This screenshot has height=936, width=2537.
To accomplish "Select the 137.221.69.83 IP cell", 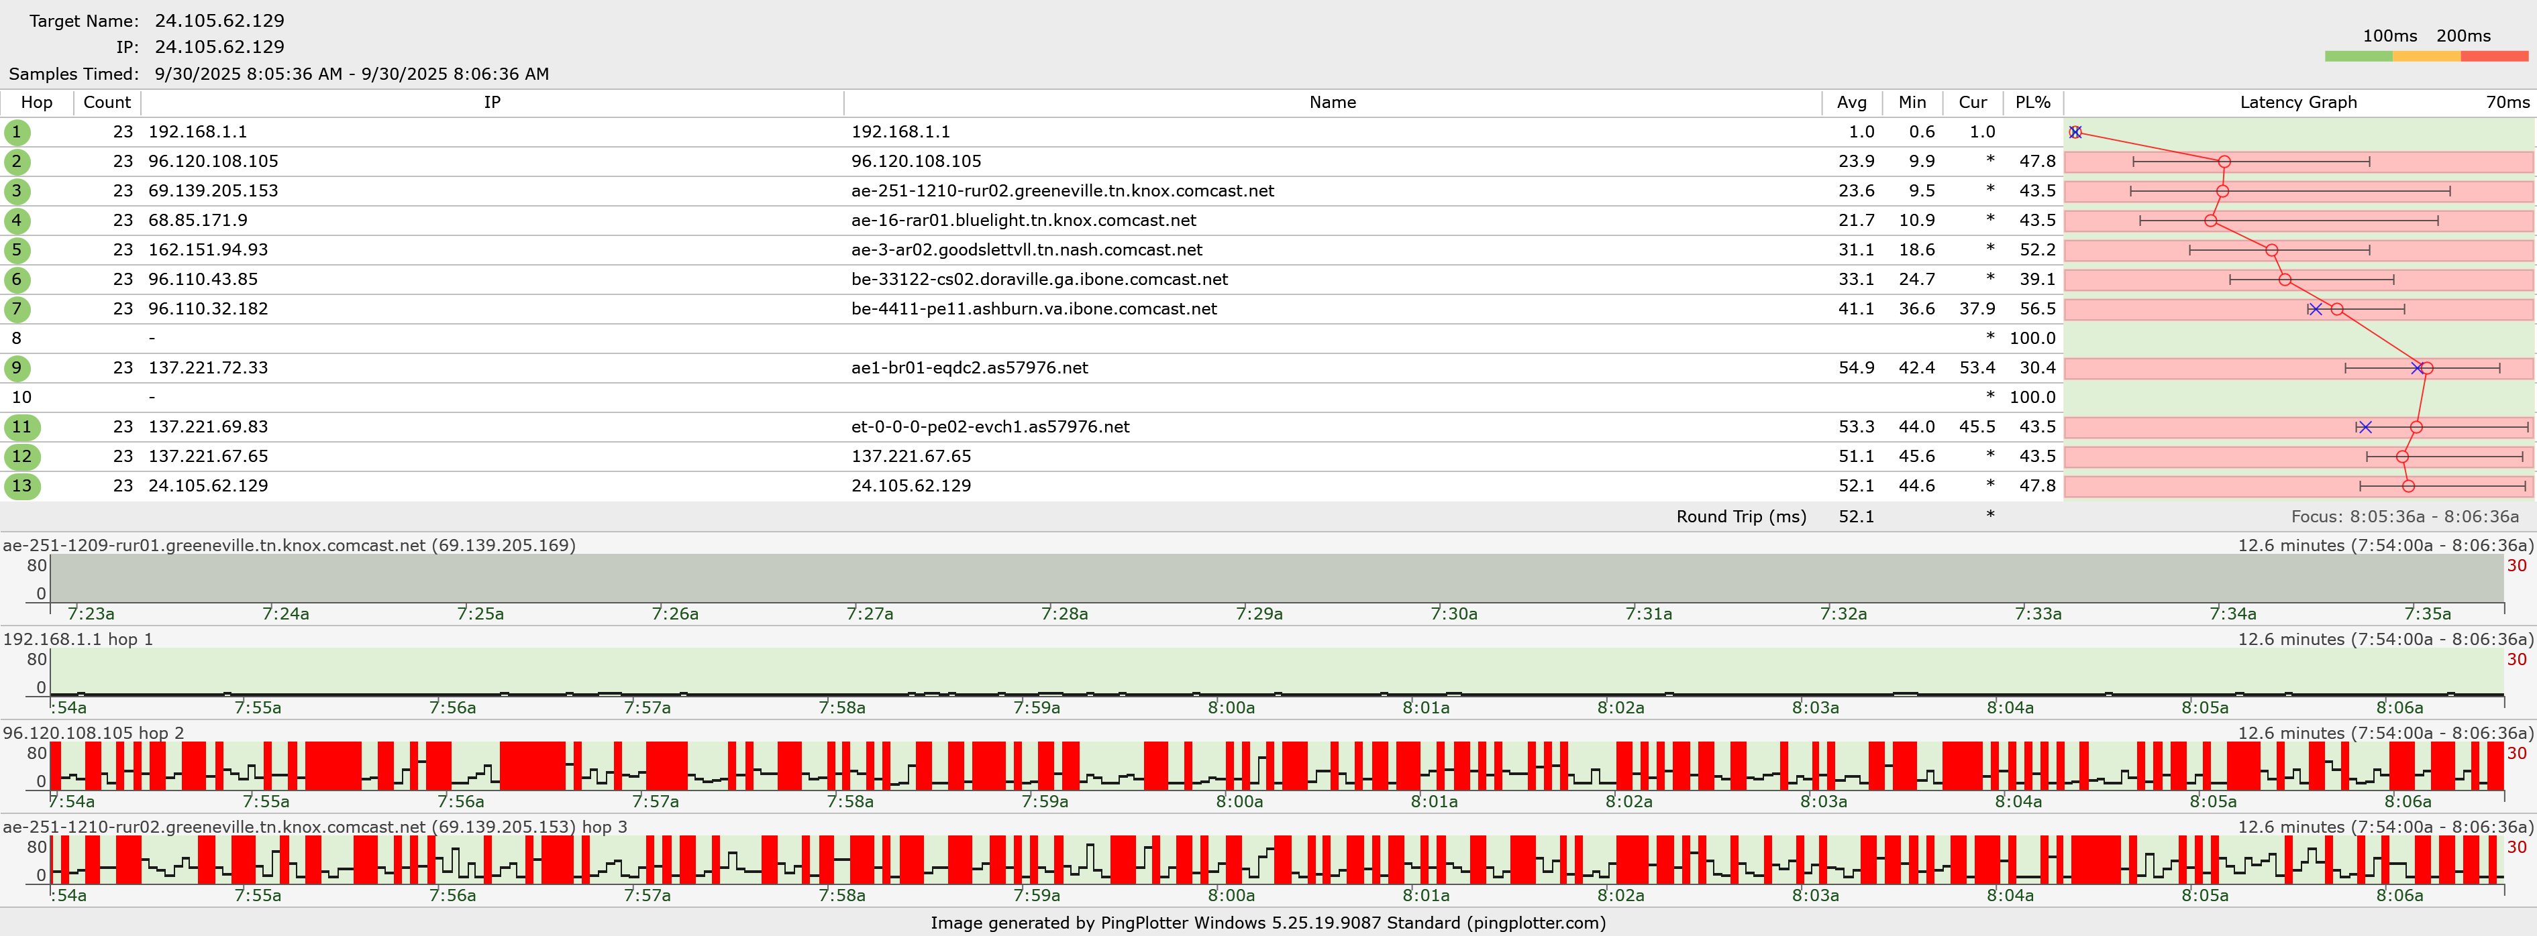I will [x=208, y=427].
